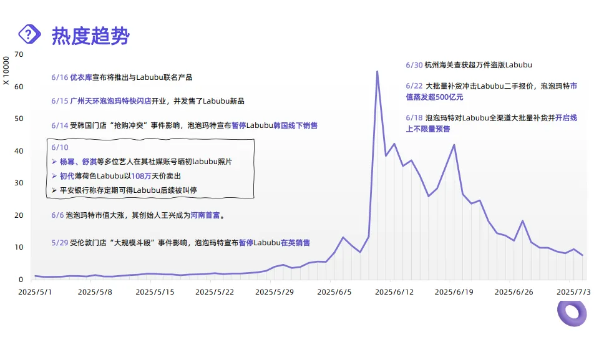
Task: Click the purple ring icon at bottom right
Action: (572, 313)
